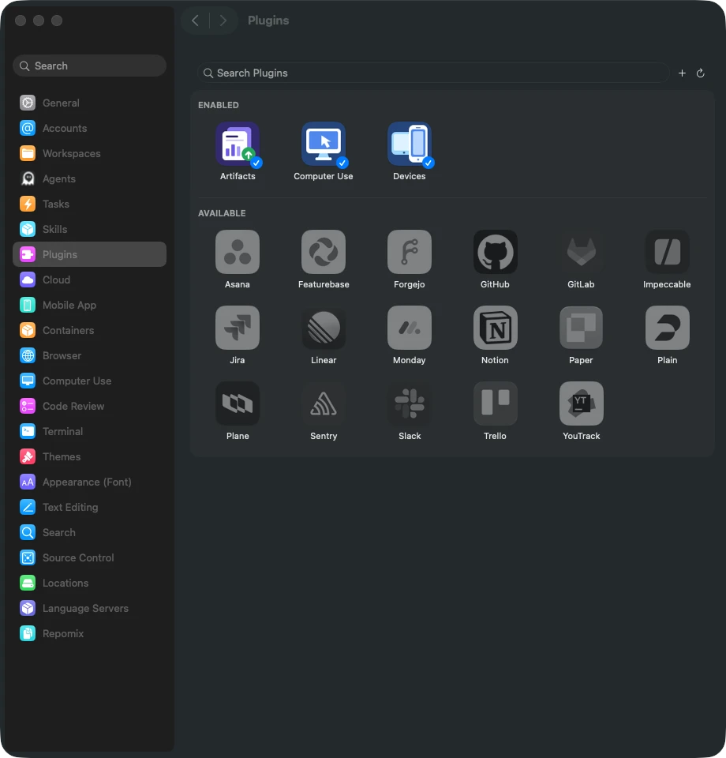Open the Computer Use plugin icon
Screen dimensions: 726x758
324,144
